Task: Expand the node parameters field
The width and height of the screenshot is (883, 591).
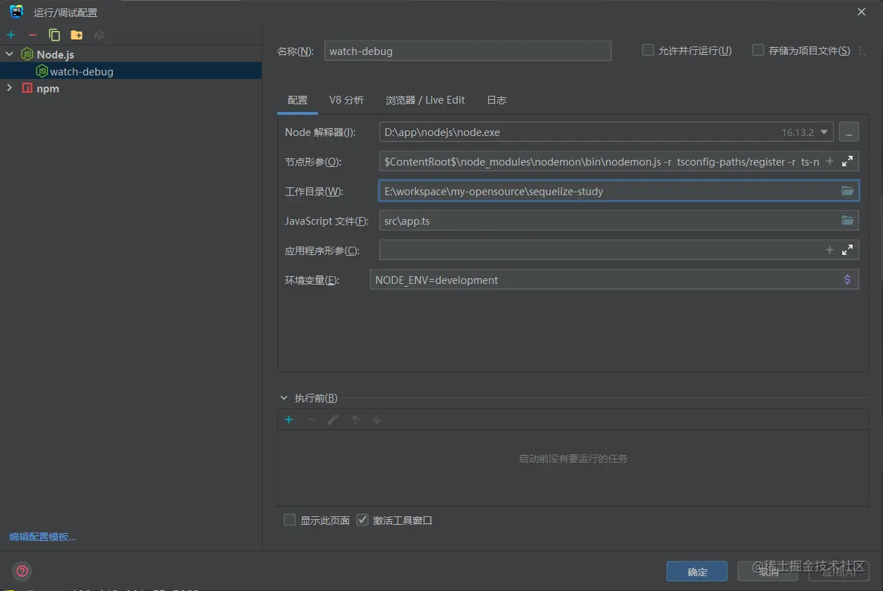Action: click(x=848, y=161)
